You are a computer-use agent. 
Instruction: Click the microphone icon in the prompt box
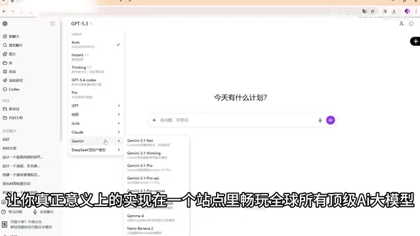click(x=320, y=120)
